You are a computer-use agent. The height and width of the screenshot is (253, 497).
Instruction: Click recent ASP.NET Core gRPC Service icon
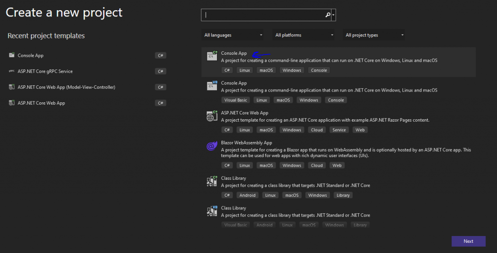(x=12, y=71)
